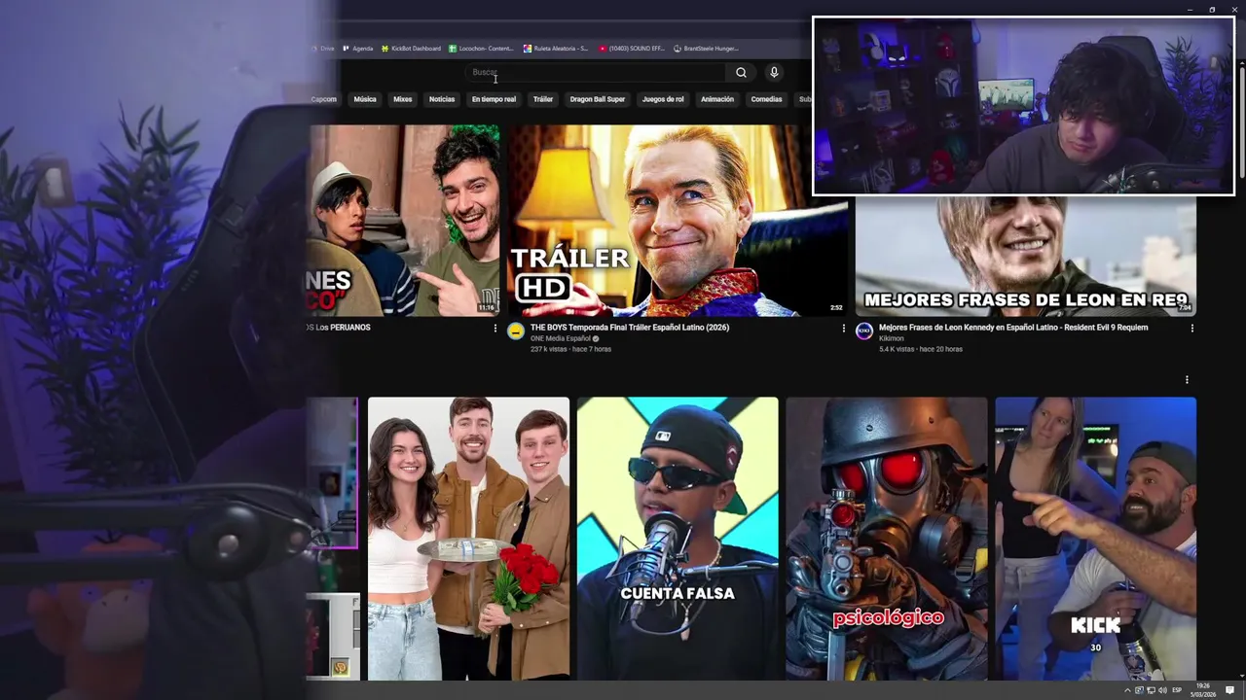
Task: Filter by Capcom chip
Action: [324, 99]
